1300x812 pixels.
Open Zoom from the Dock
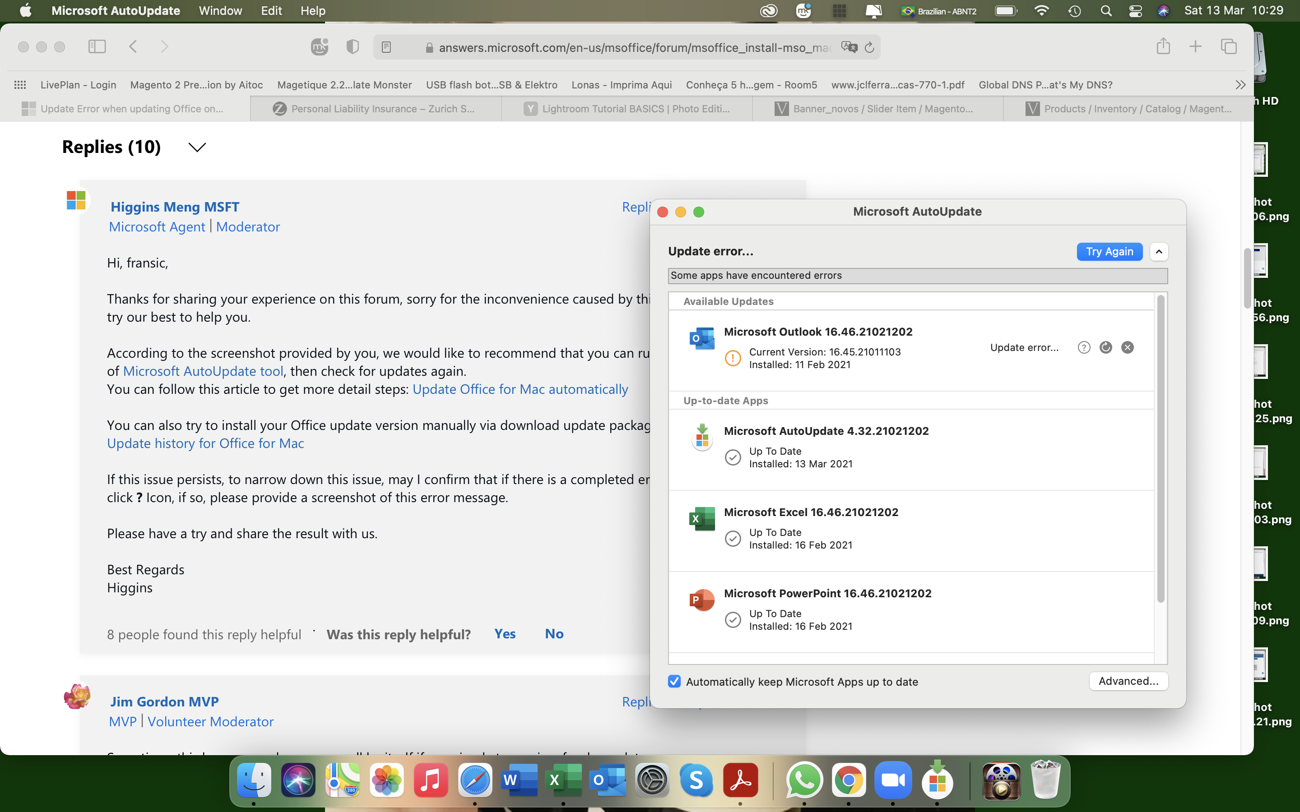click(893, 780)
